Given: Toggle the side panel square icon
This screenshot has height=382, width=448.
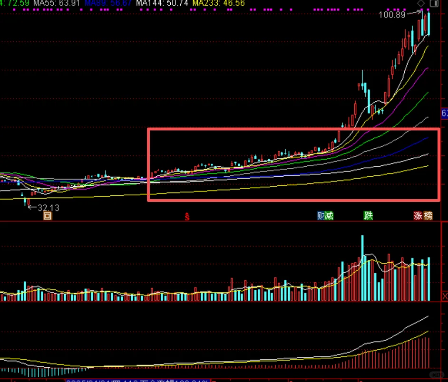Looking at the screenshot, I should (x=434, y=3).
